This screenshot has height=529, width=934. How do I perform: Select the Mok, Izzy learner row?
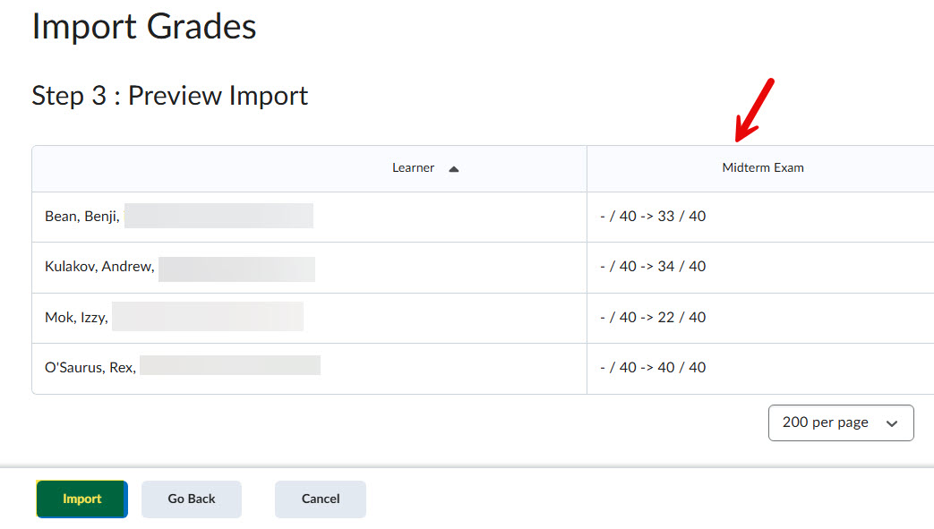(76, 317)
